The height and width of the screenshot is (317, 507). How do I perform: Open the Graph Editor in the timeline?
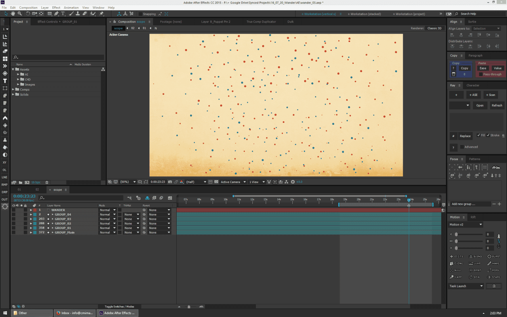170,198
